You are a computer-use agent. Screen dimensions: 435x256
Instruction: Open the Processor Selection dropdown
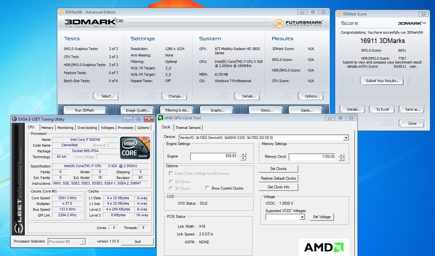click(83, 242)
